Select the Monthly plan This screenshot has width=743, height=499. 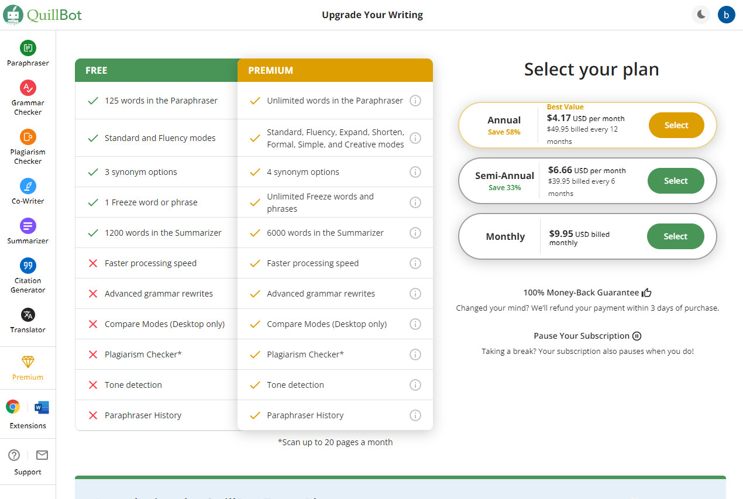675,236
